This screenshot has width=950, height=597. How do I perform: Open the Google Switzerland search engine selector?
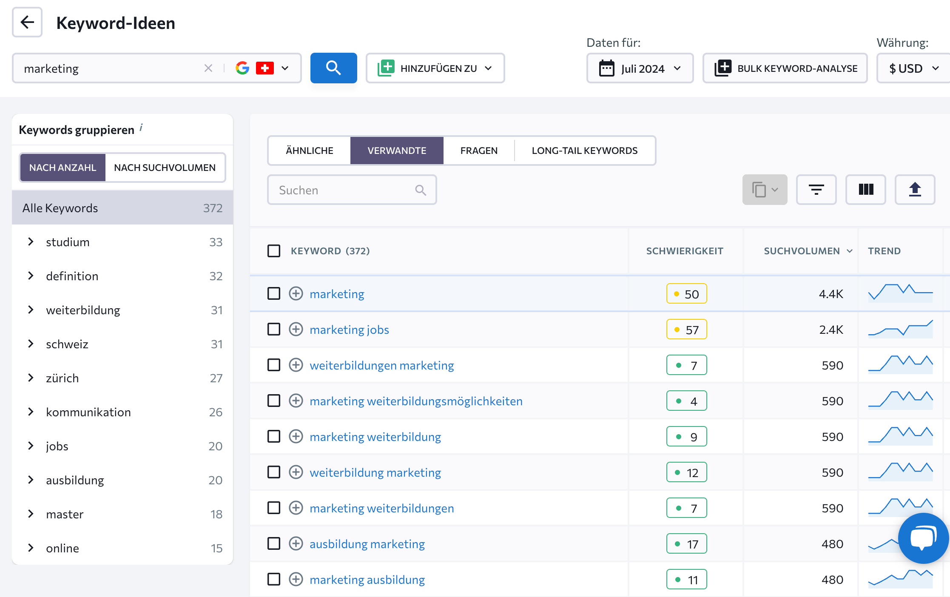[262, 68]
